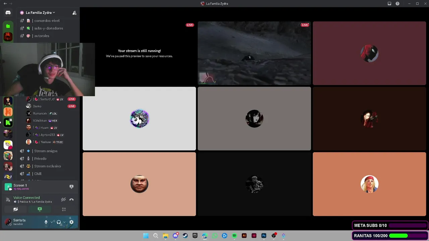Viewport: 429px width, 241px height.
Task: Toggle screen share button in voice panel
Action: (x=40, y=209)
